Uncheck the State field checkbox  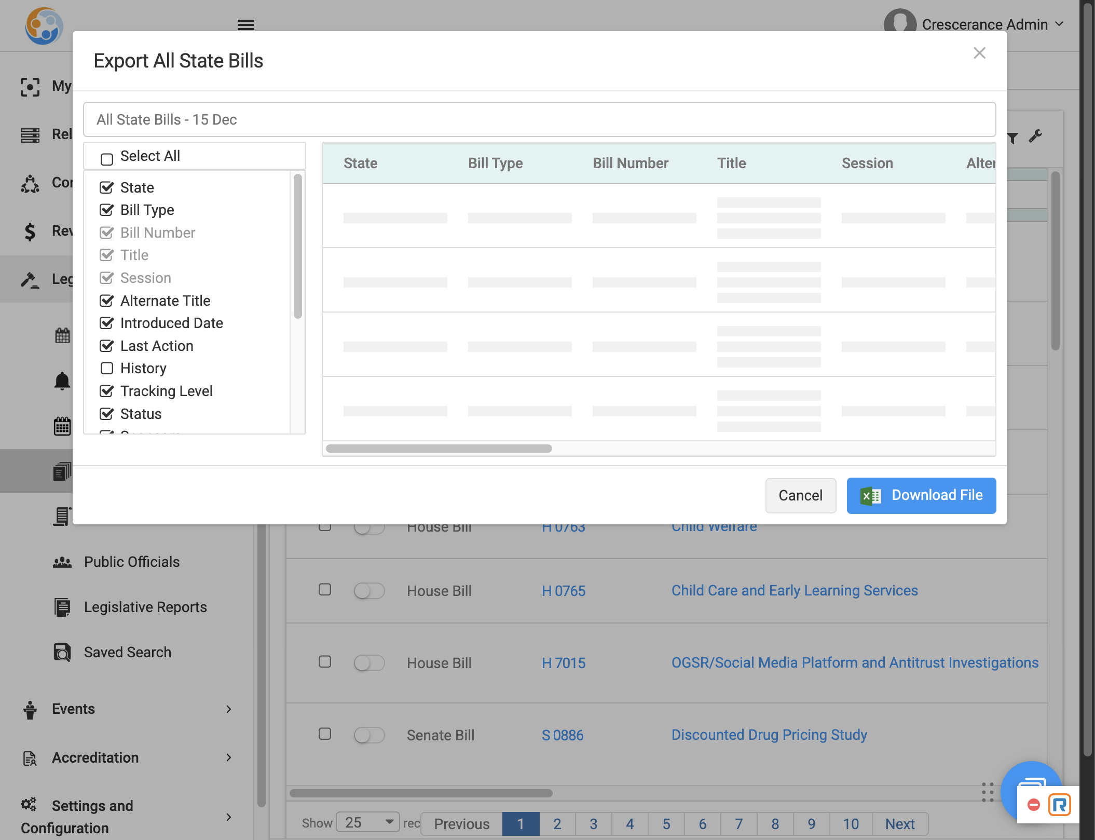click(107, 187)
